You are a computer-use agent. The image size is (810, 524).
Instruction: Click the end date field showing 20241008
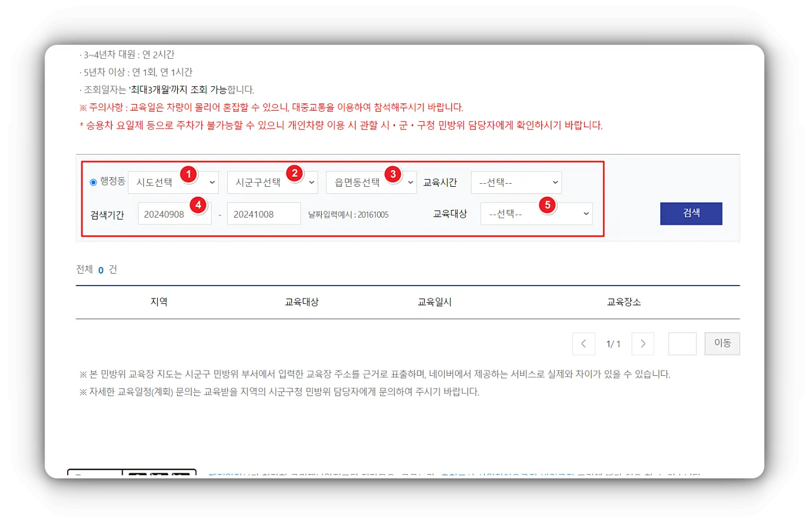pyautogui.click(x=263, y=214)
